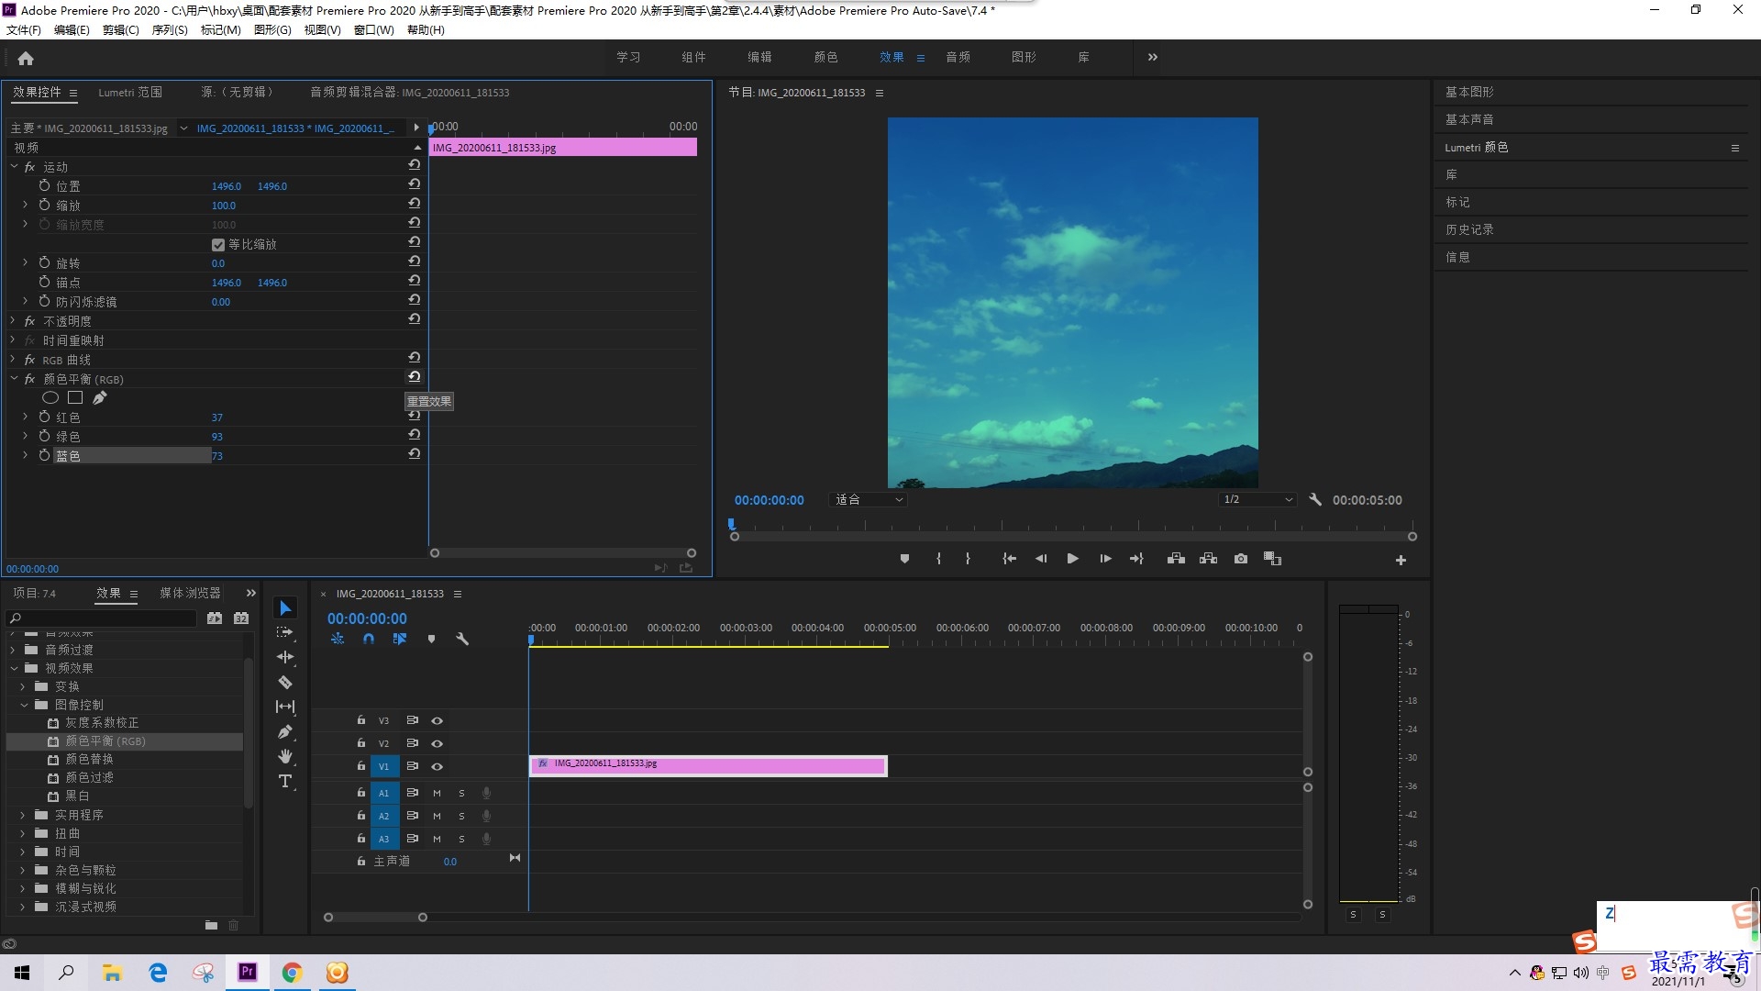Image resolution: width=1761 pixels, height=991 pixels.
Task: Open the 历史记录 panel
Action: [x=1469, y=229]
